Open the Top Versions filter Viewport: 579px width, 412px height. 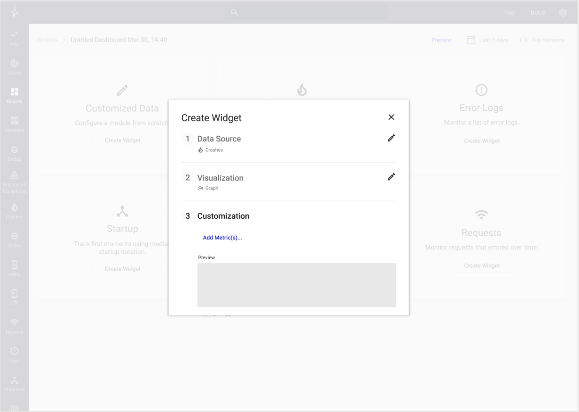tap(542, 40)
